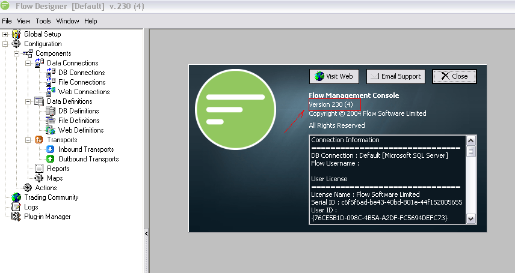The image size is (515, 273).
Task: Click the Inbound Transports blue arrow icon
Action: (x=51, y=149)
